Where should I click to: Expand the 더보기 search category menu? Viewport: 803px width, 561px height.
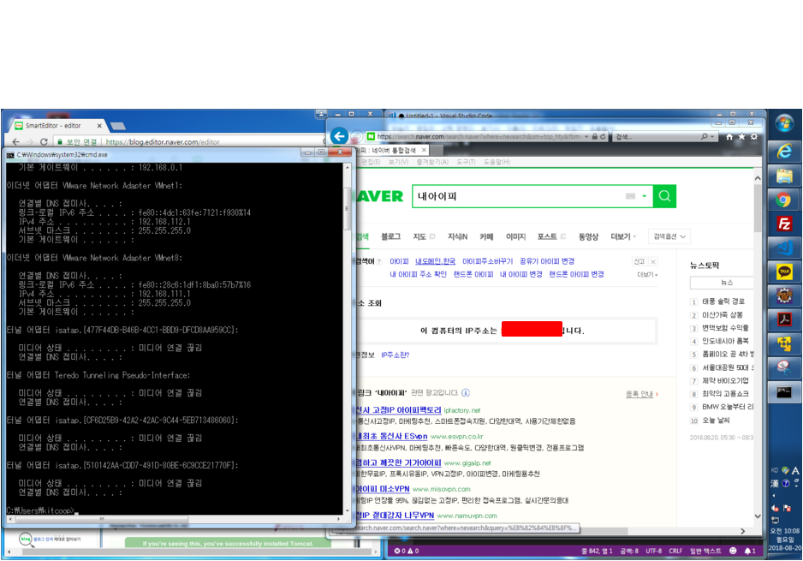pyautogui.click(x=623, y=236)
